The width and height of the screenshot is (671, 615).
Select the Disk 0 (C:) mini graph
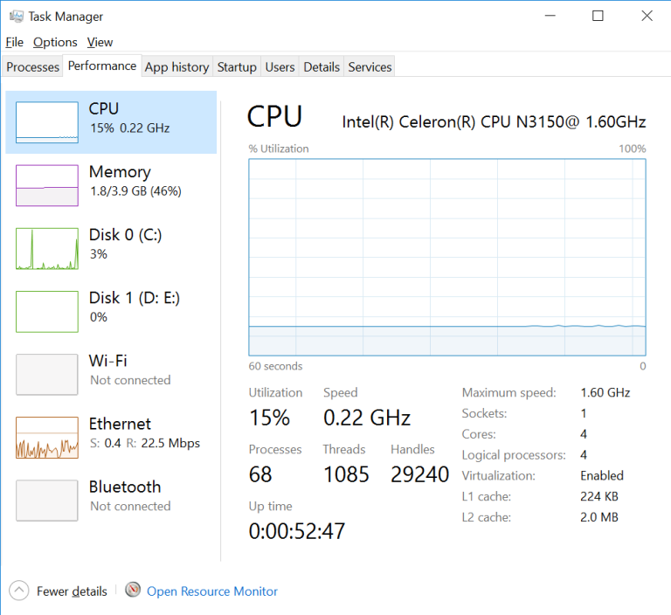47,248
